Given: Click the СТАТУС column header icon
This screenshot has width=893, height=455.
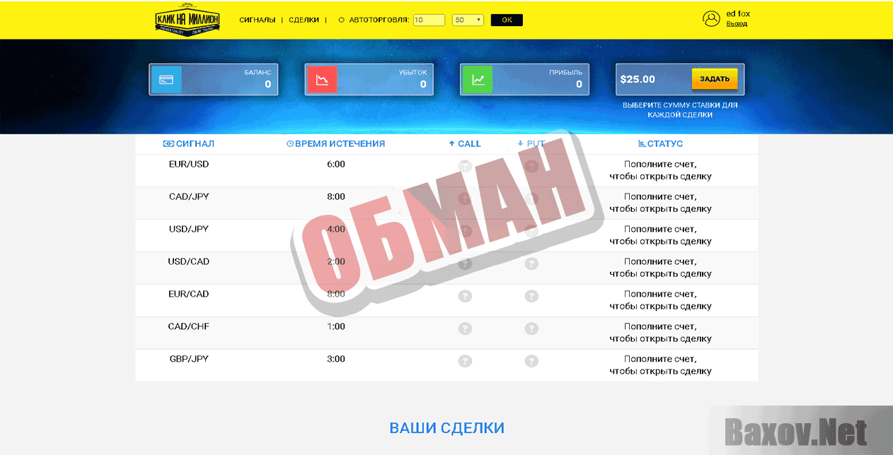Looking at the screenshot, I should pyautogui.click(x=641, y=143).
